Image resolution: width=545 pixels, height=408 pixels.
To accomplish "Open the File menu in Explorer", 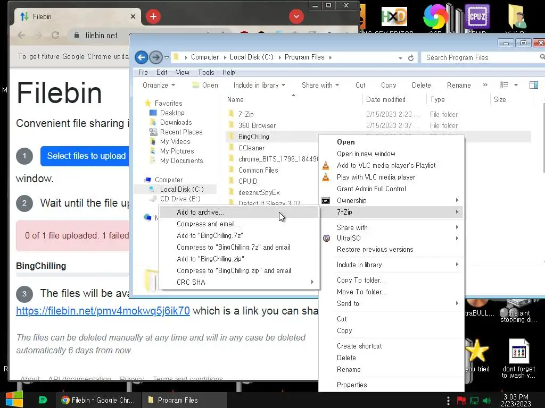I will coord(143,72).
